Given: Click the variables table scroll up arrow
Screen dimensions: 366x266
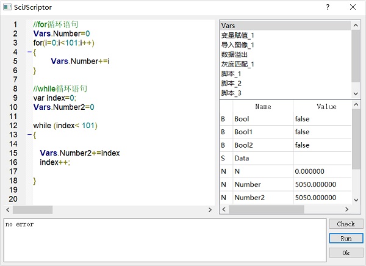Looking at the screenshot, I should (x=356, y=104).
